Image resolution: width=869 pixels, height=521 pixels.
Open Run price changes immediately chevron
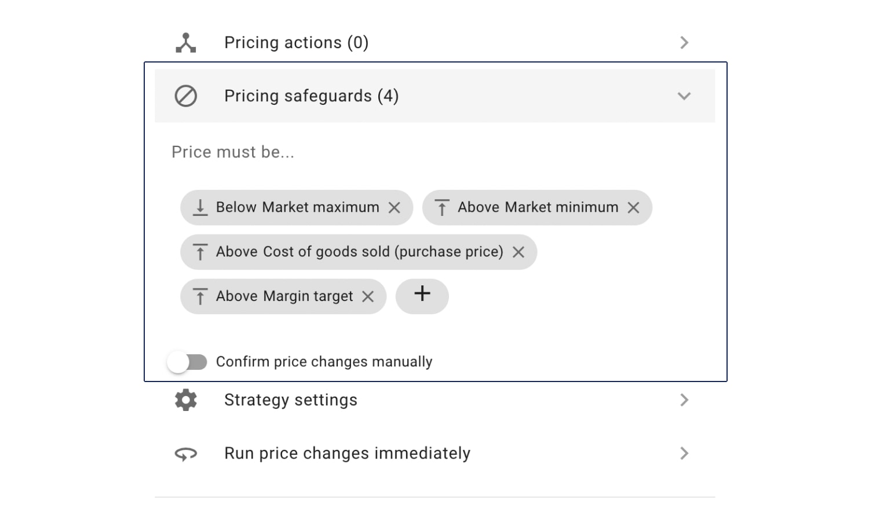684,453
